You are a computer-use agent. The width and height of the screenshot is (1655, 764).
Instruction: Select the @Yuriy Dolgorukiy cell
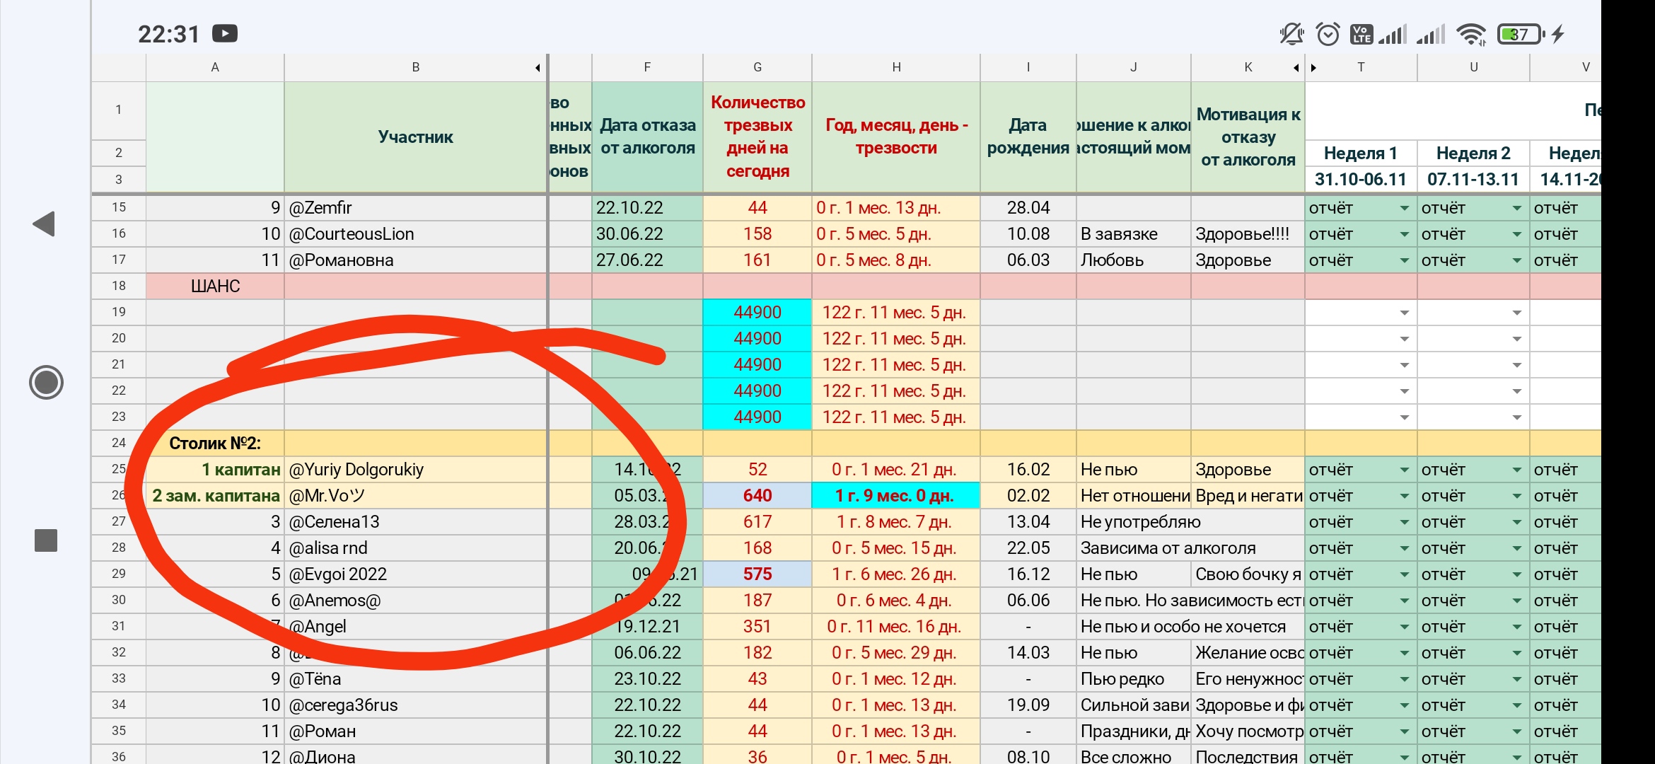pos(416,470)
